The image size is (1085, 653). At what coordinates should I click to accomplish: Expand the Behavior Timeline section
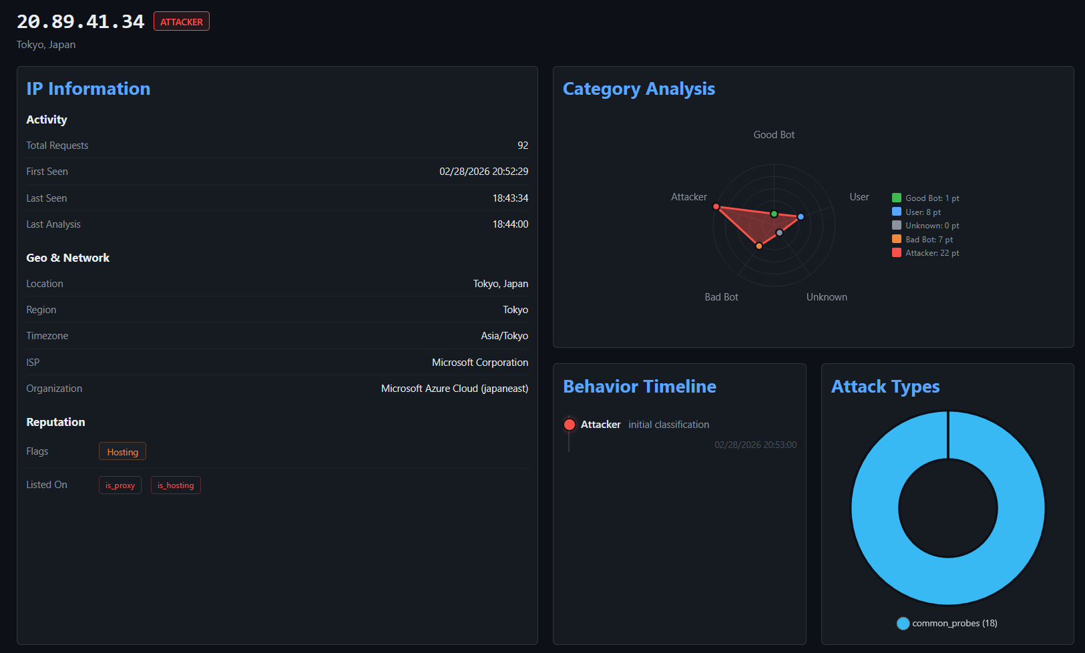coord(640,386)
